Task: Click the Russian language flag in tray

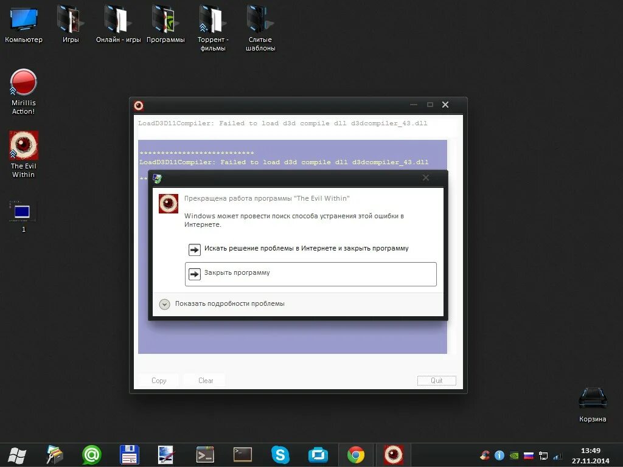Action: pyautogui.click(x=529, y=455)
